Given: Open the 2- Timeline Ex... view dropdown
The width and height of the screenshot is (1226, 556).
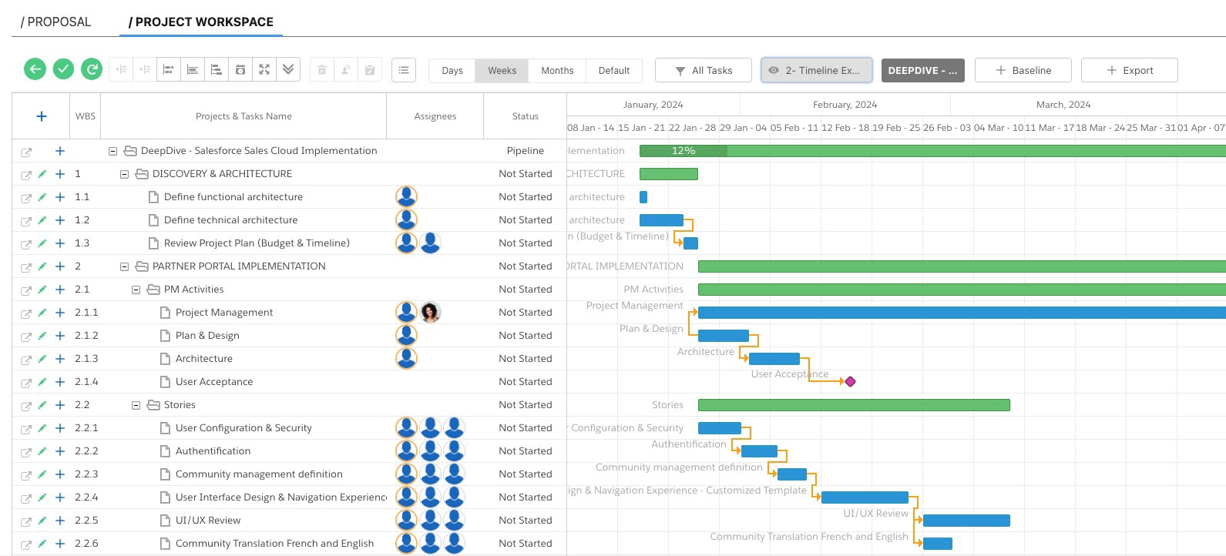Looking at the screenshot, I should [x=817, y=70].
